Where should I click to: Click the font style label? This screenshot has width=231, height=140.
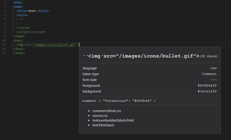89,80
